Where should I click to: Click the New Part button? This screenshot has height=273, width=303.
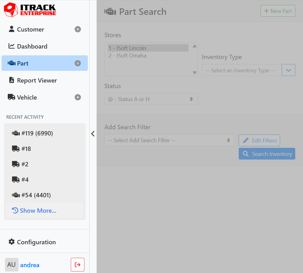278,11
